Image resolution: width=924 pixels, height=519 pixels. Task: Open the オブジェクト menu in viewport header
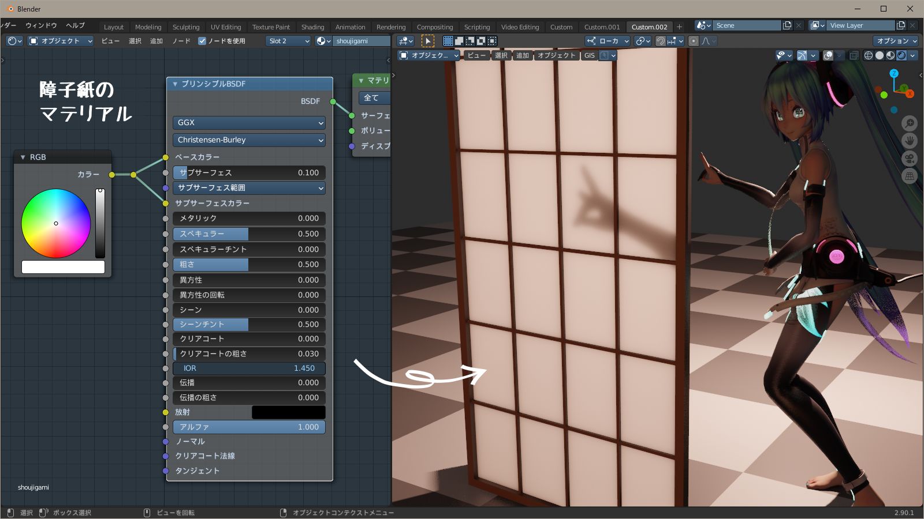[x=557, y=55]
